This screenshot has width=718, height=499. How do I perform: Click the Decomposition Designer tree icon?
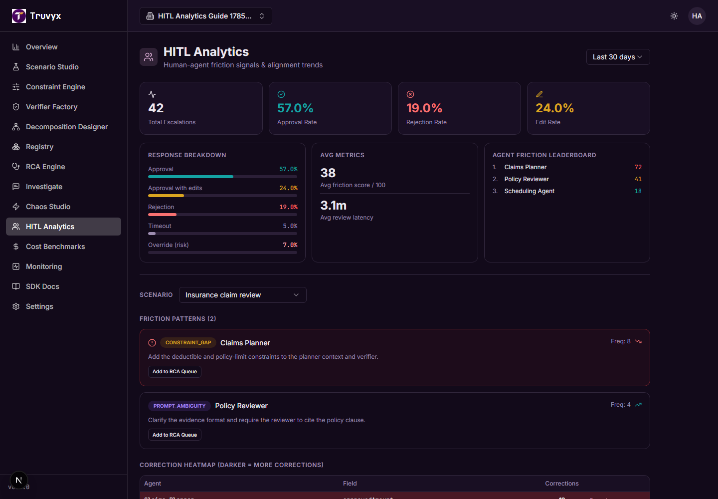tap(16, 127)
